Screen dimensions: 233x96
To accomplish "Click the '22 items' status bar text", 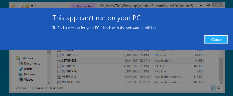I will coord(20,88).
